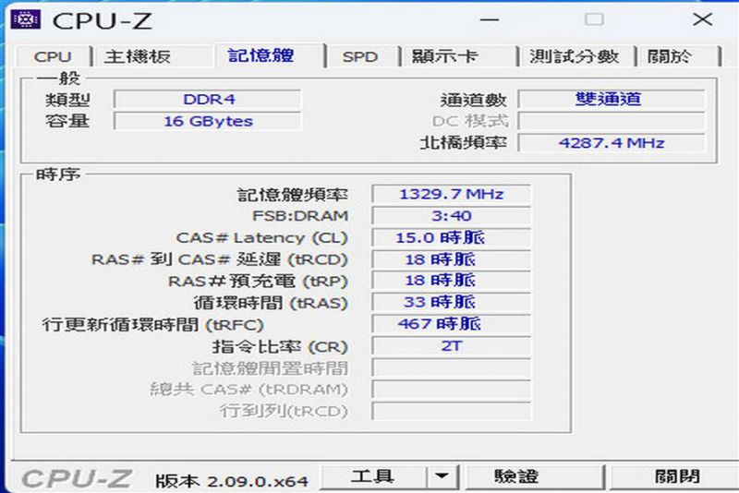Click the 關閉 button
The width and height of the screenshot is (739, 493).
[677, 477]
